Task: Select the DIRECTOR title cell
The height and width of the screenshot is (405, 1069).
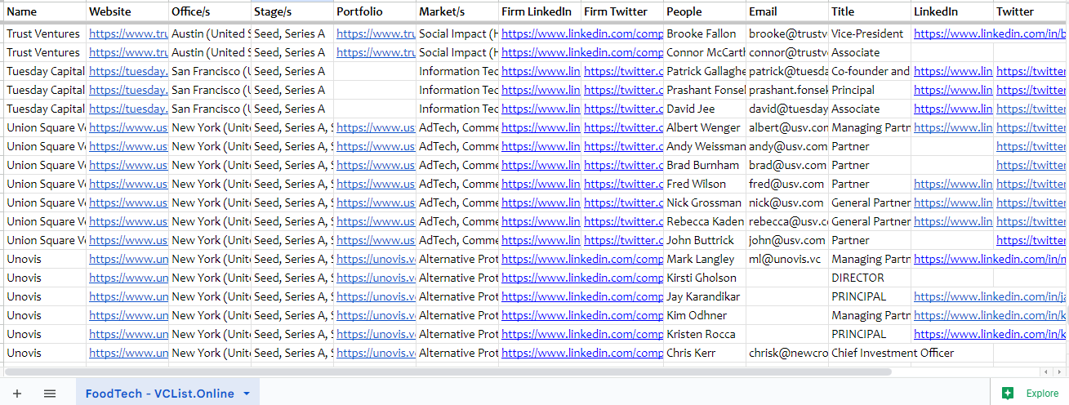Action: pyautogui.click(x=870, y=278)
